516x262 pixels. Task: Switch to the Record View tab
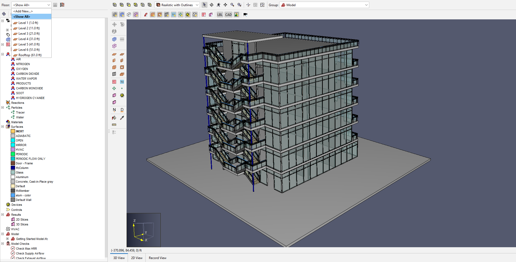[x=157, y=258]
